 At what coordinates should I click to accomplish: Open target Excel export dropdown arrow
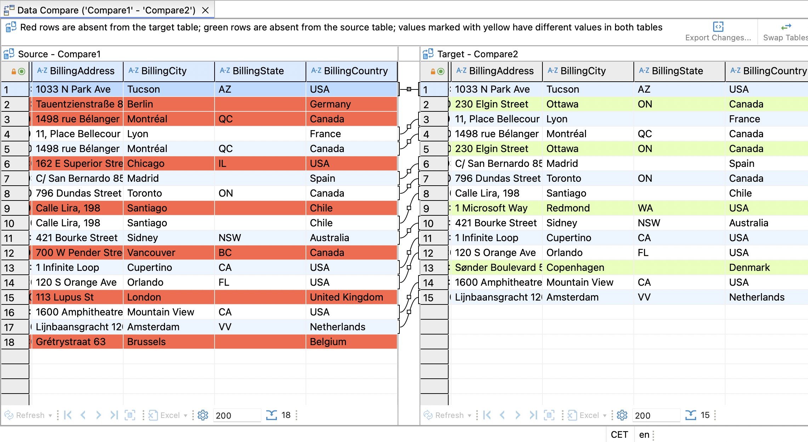click(605, 415)
